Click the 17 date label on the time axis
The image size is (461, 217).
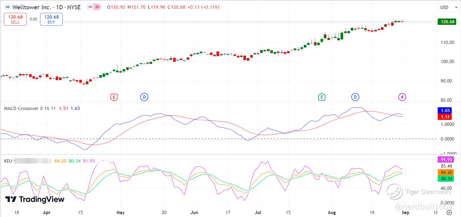(x=228, y=213)
